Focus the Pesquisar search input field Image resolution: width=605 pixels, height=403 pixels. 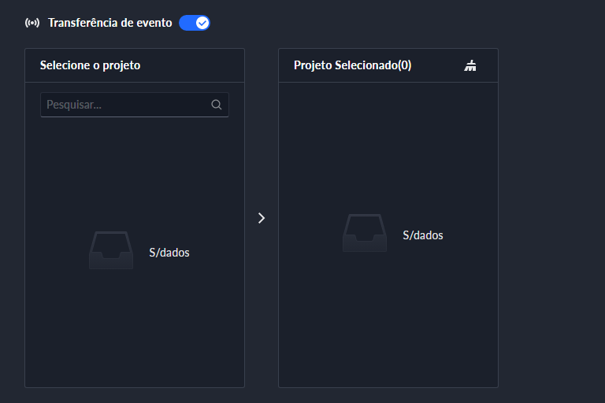coord(126,105)
